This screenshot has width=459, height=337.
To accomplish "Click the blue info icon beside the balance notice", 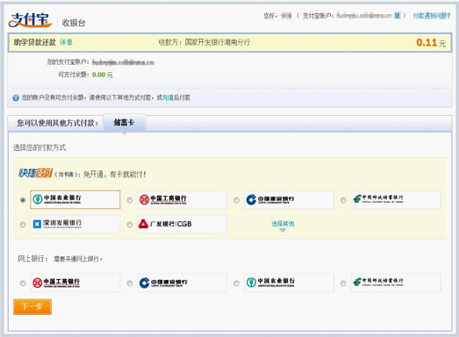I will [x=16, y=98].
